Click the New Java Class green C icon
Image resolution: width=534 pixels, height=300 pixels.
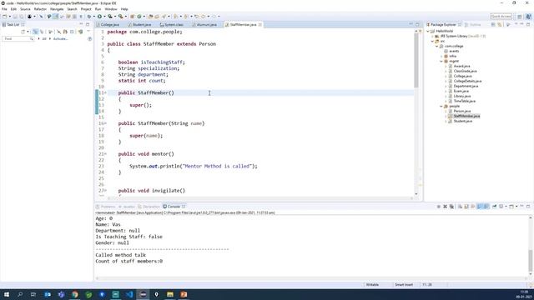[x=139, y=16]
